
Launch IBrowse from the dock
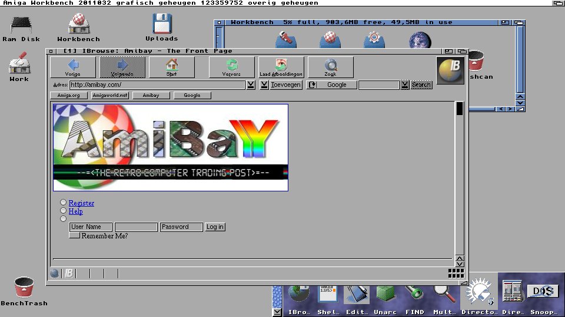coord(299,300)
